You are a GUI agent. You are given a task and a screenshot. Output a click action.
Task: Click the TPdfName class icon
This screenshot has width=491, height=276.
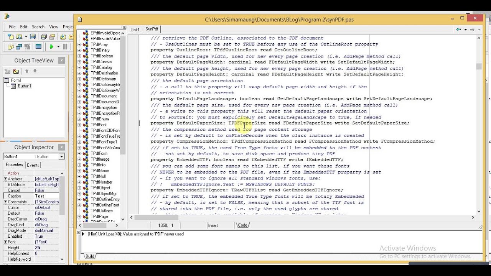[x=86, y=171]
